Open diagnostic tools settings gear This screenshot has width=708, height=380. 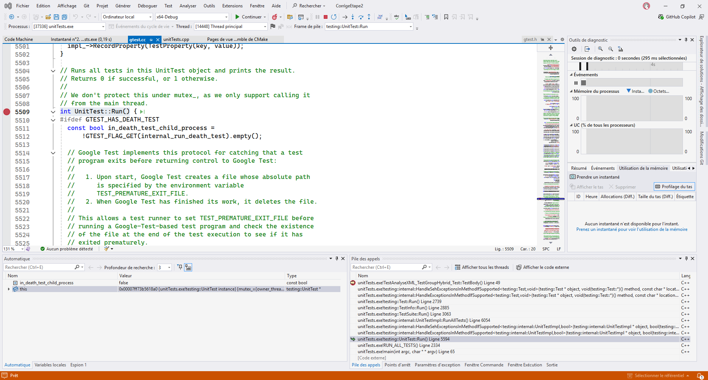574,49
